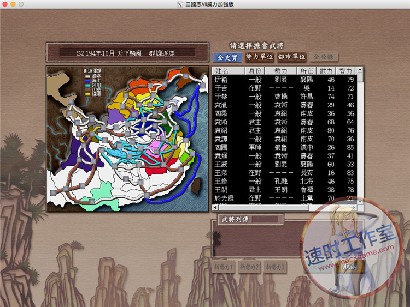Sort officers by 姓名 column header

pyautogui.click(x=229, y=71)
